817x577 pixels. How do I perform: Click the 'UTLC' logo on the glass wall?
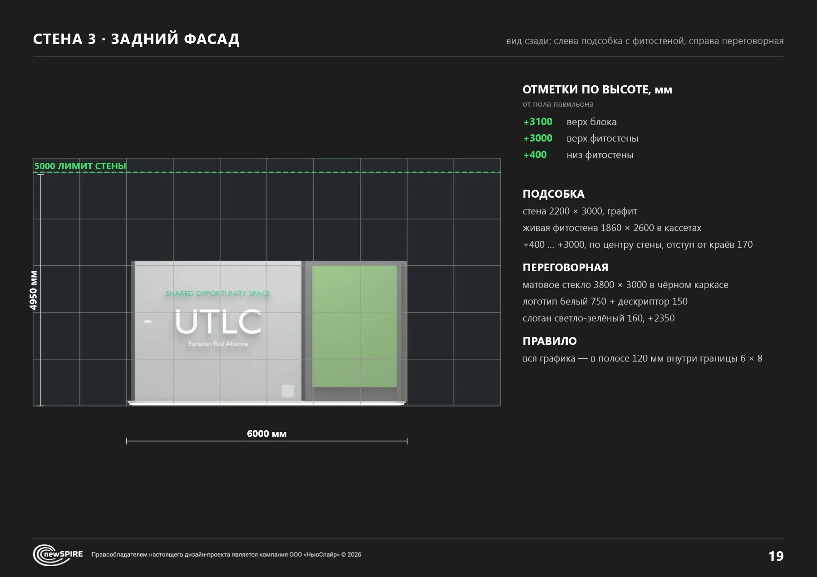(x=218, y=322)
